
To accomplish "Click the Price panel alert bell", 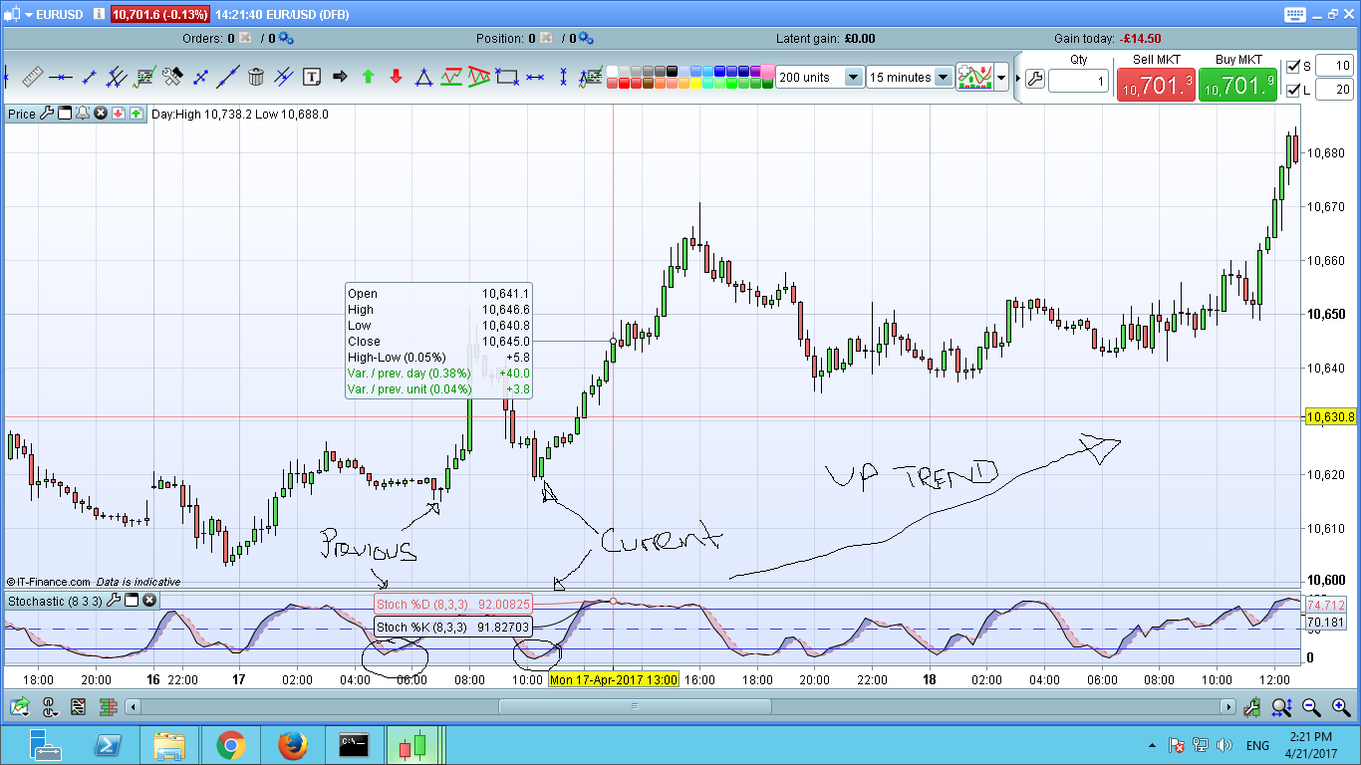I will coord(83,114).
